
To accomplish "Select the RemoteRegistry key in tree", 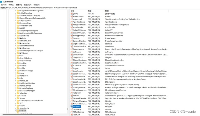I will [x=26, y=88].
